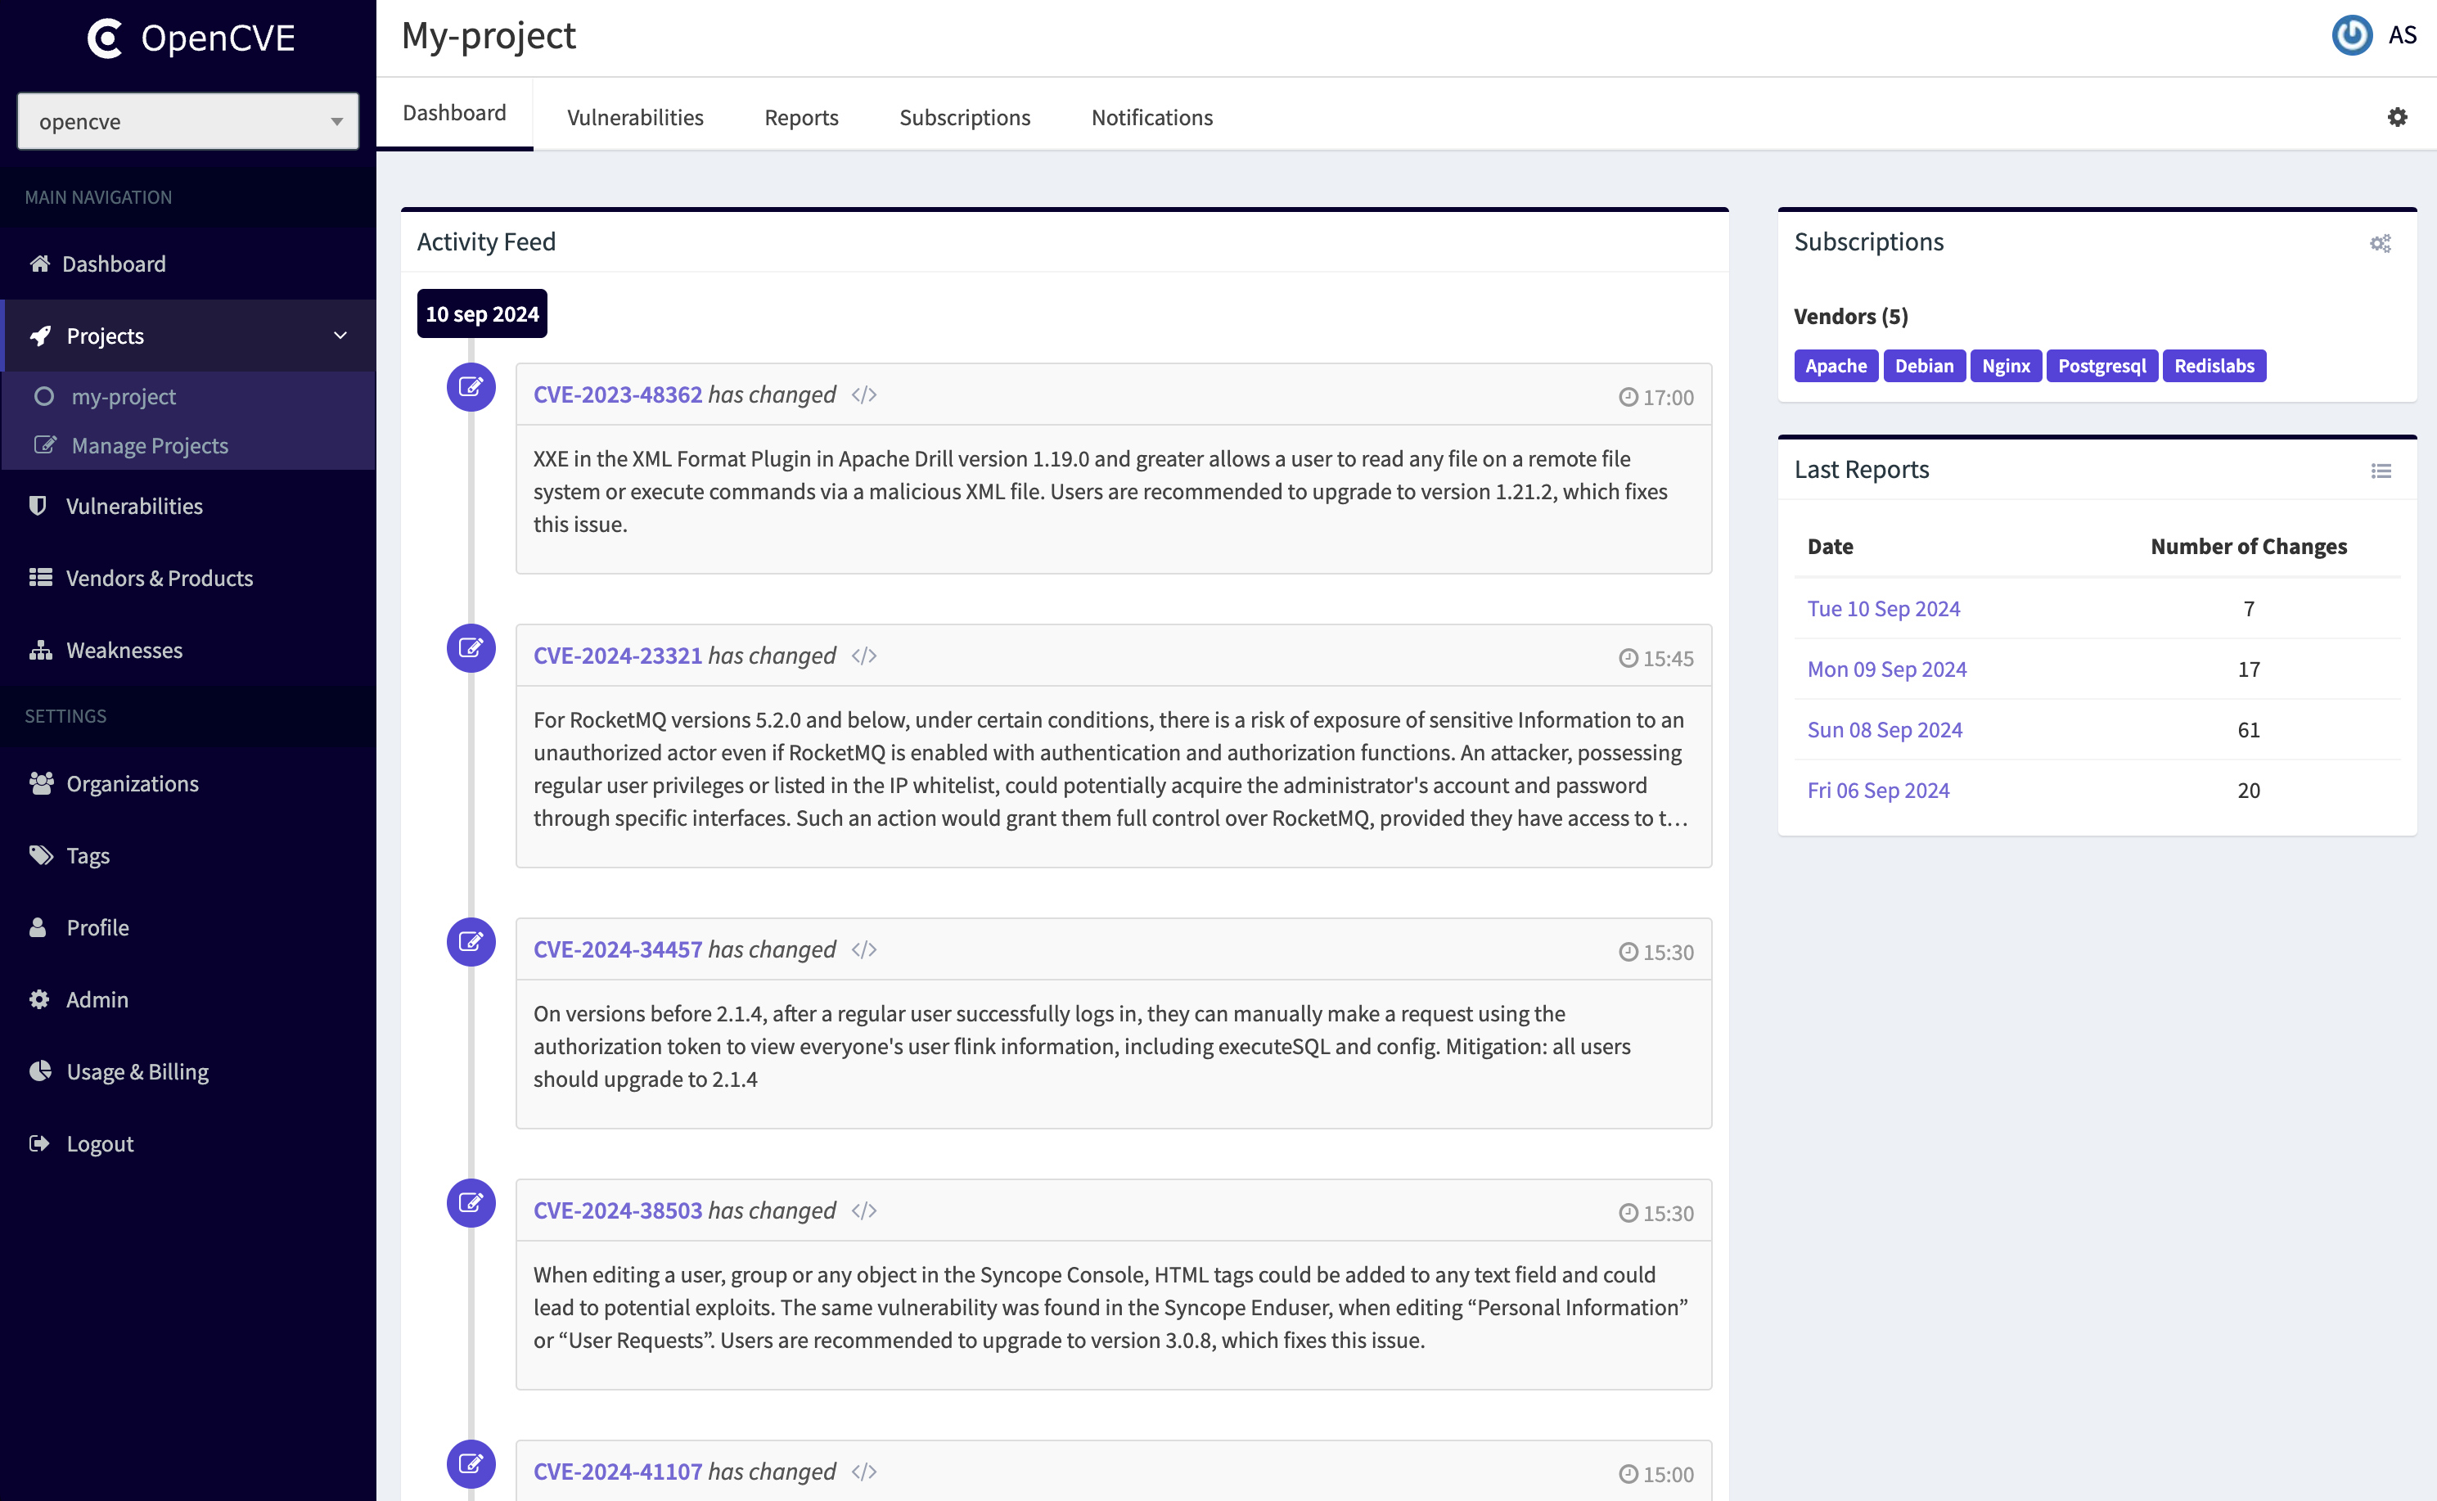Click the settings gear icon near project tabs
This screenshot has height=1501, width=2437.
pyautogui.click(x=2396, y=117)
